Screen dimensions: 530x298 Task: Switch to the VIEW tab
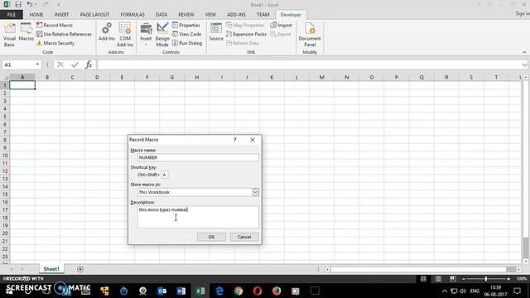click(x=210, y=15)
